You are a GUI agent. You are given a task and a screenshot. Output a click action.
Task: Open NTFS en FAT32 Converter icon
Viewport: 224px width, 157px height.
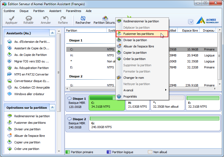coord(10,74)
